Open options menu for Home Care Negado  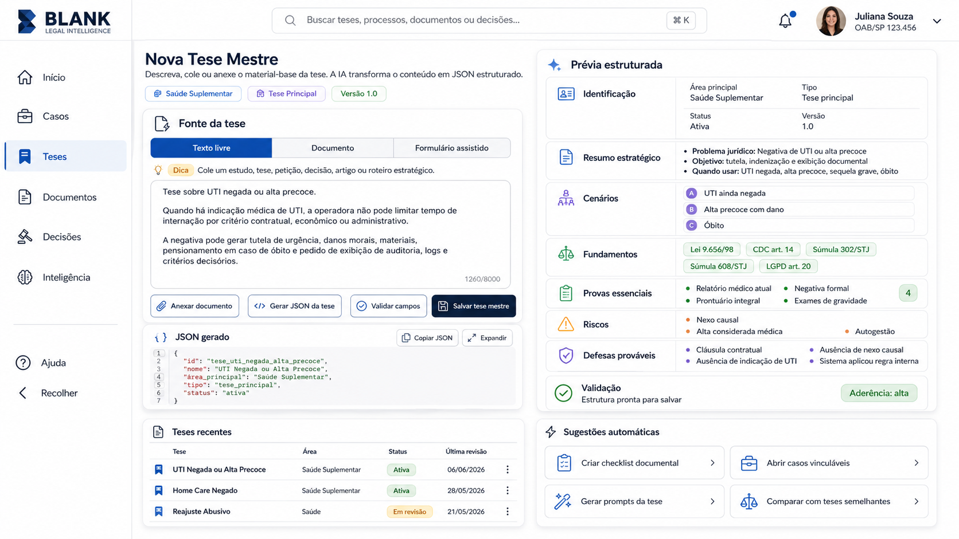pos(508,491)
